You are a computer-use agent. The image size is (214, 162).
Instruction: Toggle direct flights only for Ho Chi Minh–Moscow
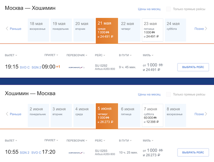(x=168, y=94)
